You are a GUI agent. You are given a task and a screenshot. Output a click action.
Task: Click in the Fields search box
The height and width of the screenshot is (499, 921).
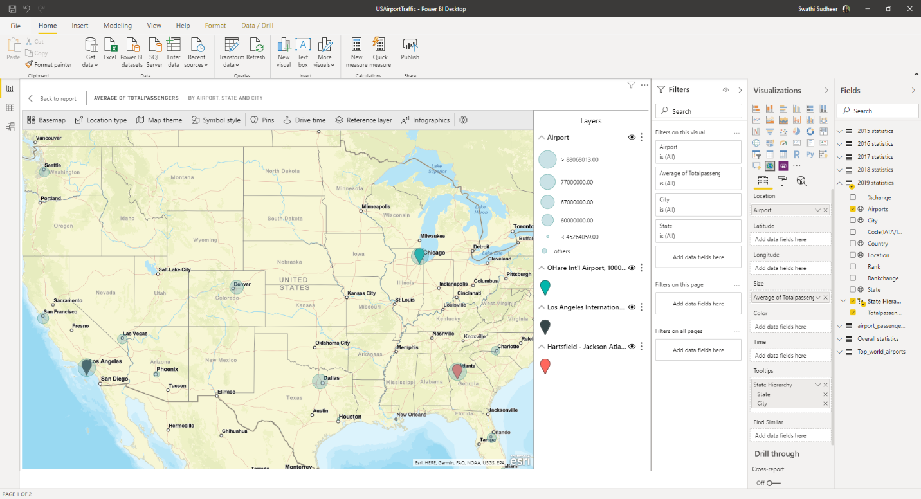tap(878, 111)
